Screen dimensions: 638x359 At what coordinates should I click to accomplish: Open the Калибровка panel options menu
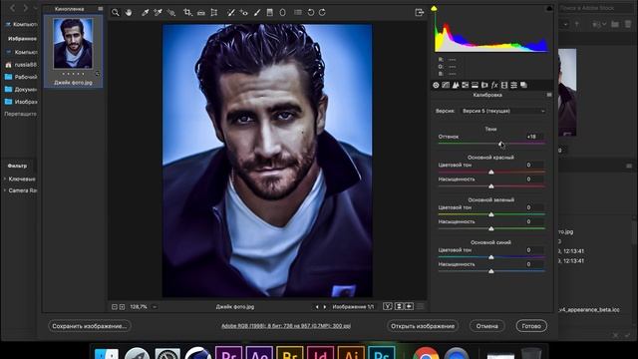[549, 95]
